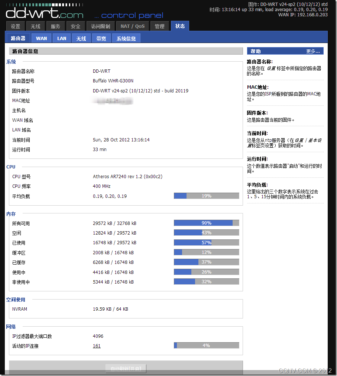
Task: Click the 0.19, 0.20, 0.19 load value
Action: 110,196
